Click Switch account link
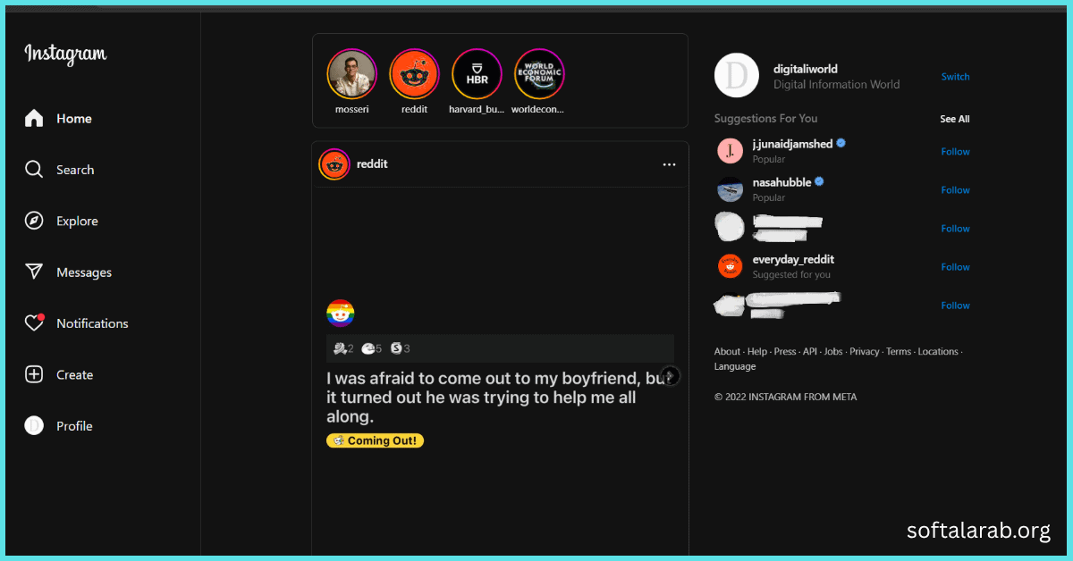The image size is (1073, 561). tap(955, 77)
